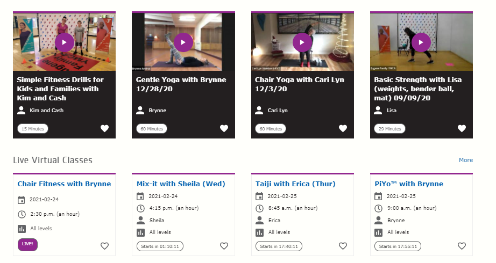Favorite the Basic Strength with Lisa video

coord(462,128)
